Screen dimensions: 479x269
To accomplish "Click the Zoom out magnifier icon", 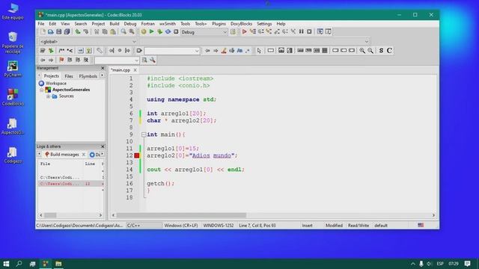I will pos(370,51).
